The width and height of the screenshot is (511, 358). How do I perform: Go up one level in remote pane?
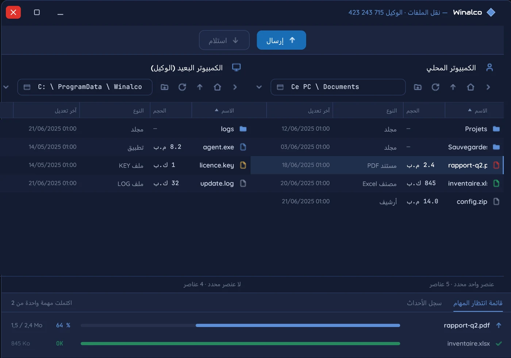[200, 87]
